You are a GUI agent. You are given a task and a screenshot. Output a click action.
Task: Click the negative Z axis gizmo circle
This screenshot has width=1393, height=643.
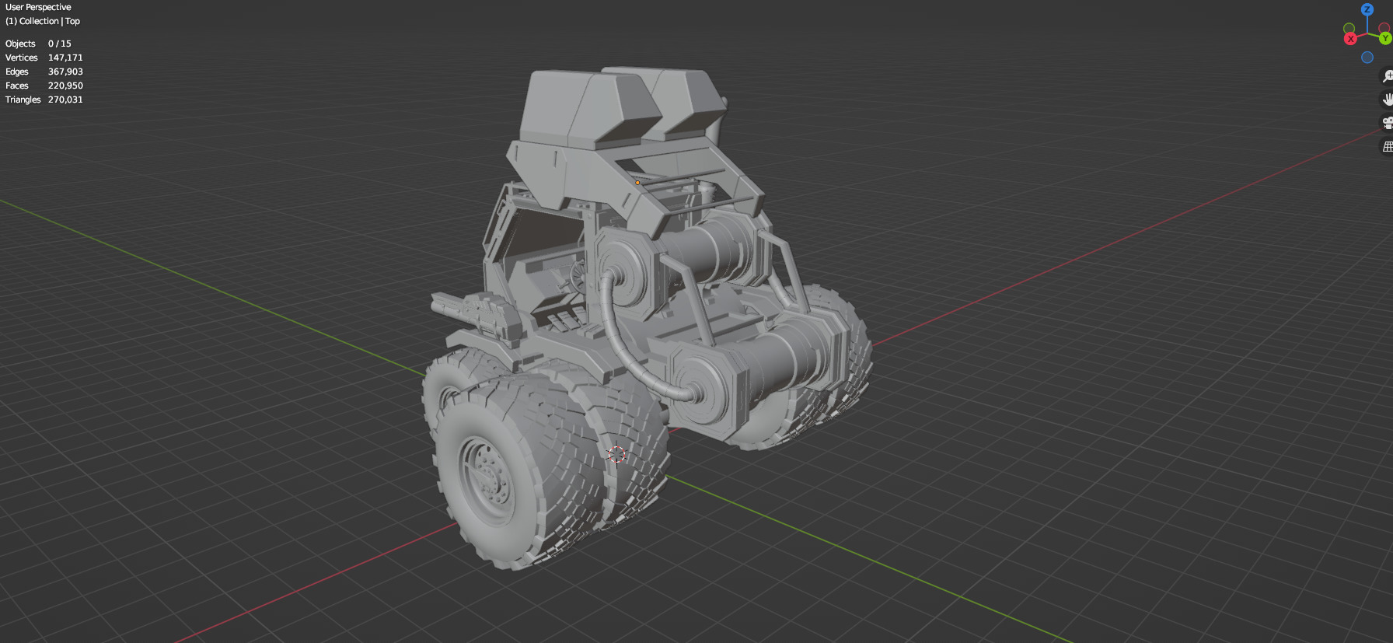tap(1367, 58)
